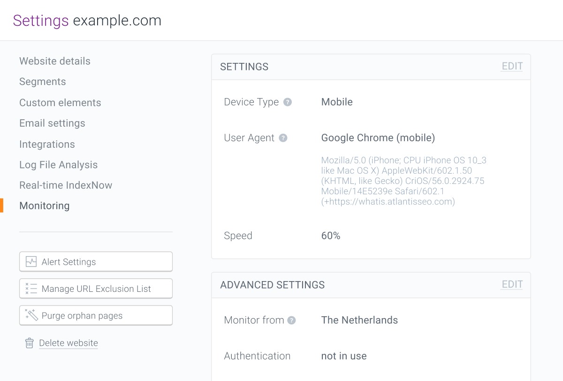Go to Custom elements

pos(60,102)
